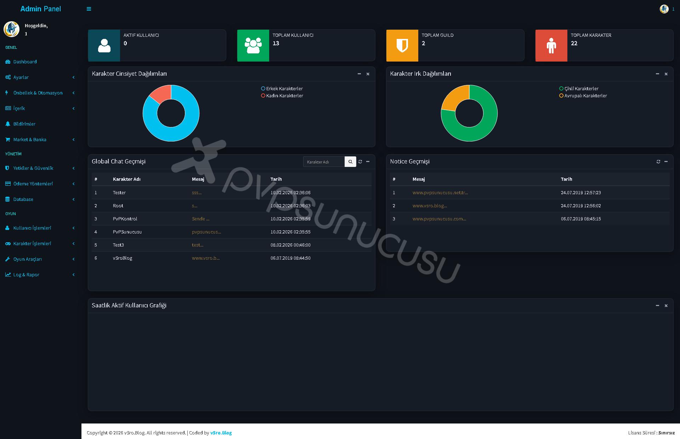The width and height of the screenshot is (680, 439).
Task: Click the İçerik newspaper icon
Action: tap(8, 109)
